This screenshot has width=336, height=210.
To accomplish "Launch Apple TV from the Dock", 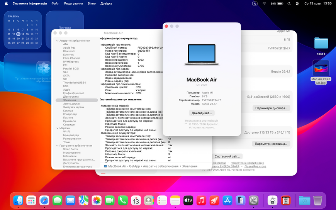I will 188,201.
